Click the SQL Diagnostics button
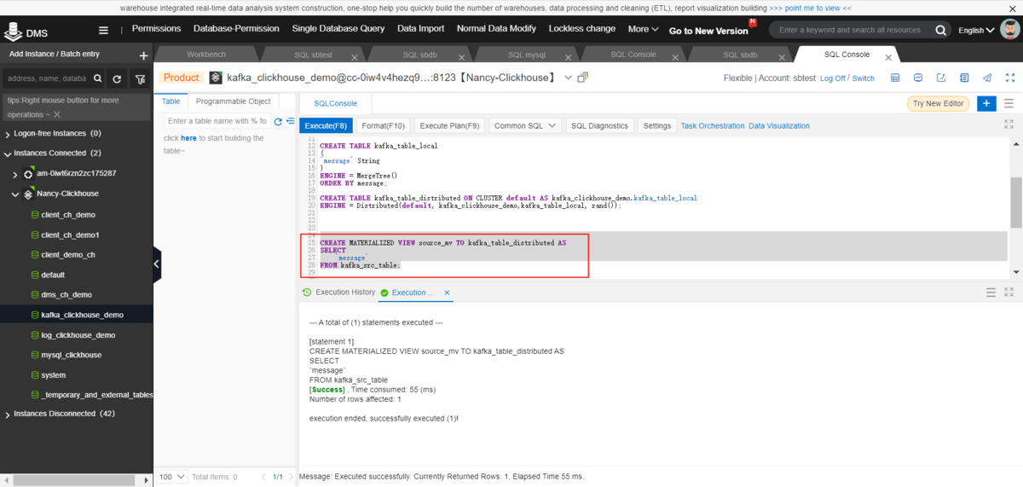The width and height of the screenshot is (1023, 487). click(x=599, y=125)
